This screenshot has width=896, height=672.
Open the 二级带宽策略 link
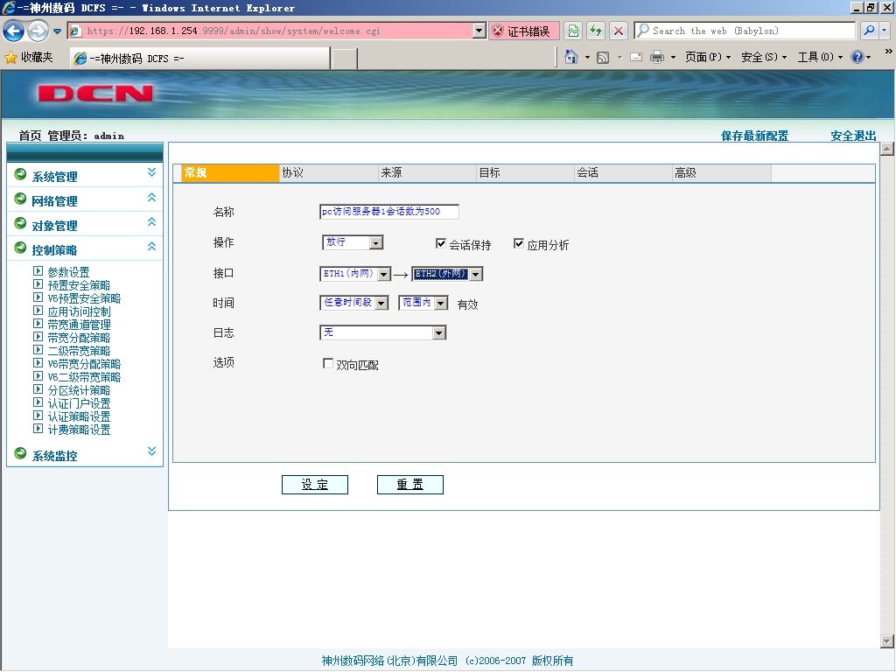coord(80,351)
